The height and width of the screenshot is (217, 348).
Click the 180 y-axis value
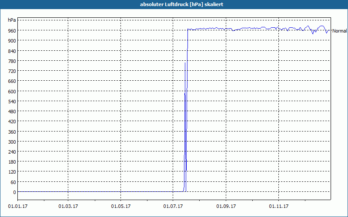pyautogui.click(x=12, y=162)
